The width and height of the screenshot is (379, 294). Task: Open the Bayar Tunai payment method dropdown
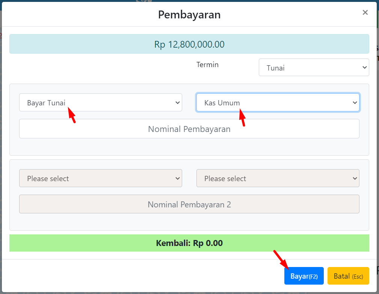101,102
